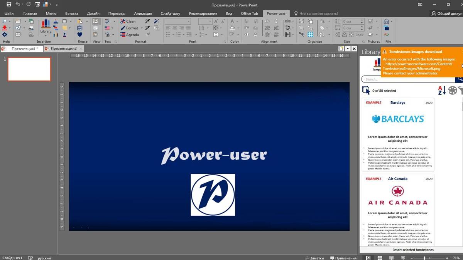Click the red download arrow icon
Screen dimensions: 463x260
point(5,28)
